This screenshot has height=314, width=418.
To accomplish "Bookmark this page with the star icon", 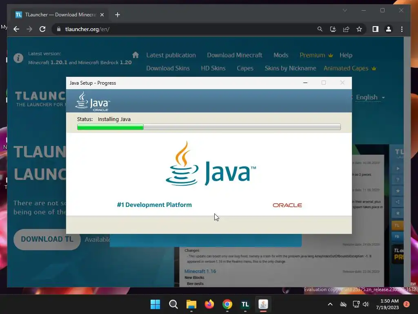I will pos(359,29).
